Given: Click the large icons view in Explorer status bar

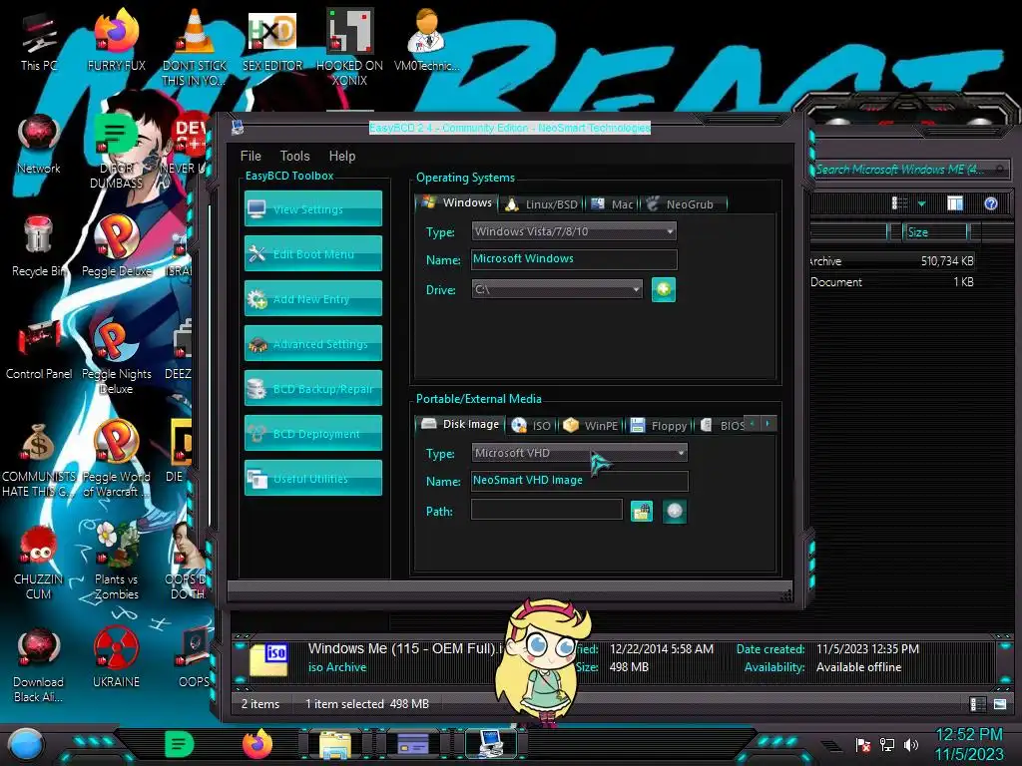Looking at the screenshot, I should point(1000,704).
